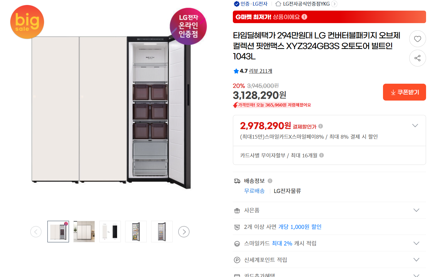This screenshot has width=432, height=277.
Task: Select the white and black fridge thumbnail
Action: pyautogui.click(x=110, y=232)
